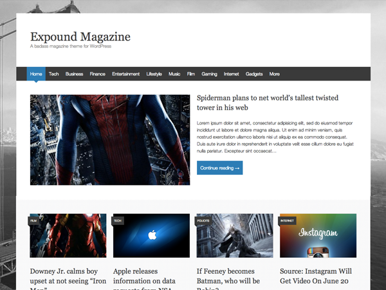Click the FILM category tag
Screen dimensions: 386x290
point(33,220)
